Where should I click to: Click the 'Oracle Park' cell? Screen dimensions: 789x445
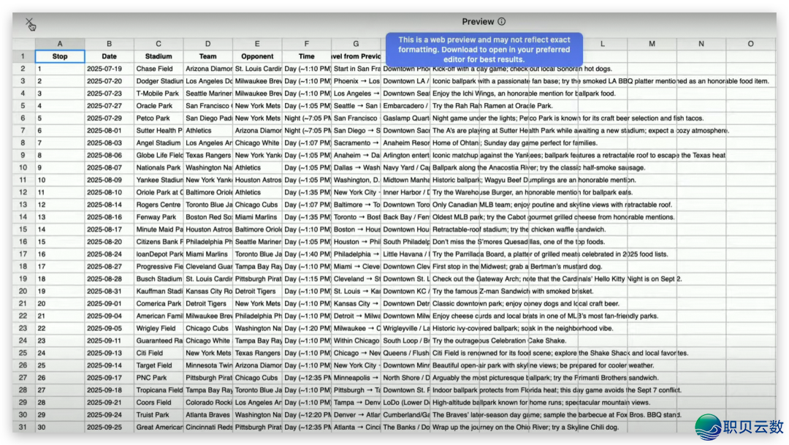[x=159, y=106]
